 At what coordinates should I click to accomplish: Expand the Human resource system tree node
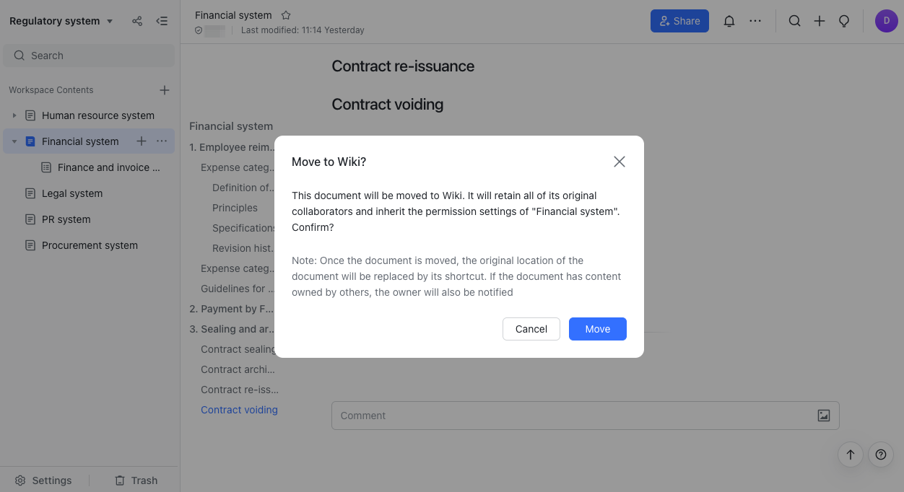(14, 115)
